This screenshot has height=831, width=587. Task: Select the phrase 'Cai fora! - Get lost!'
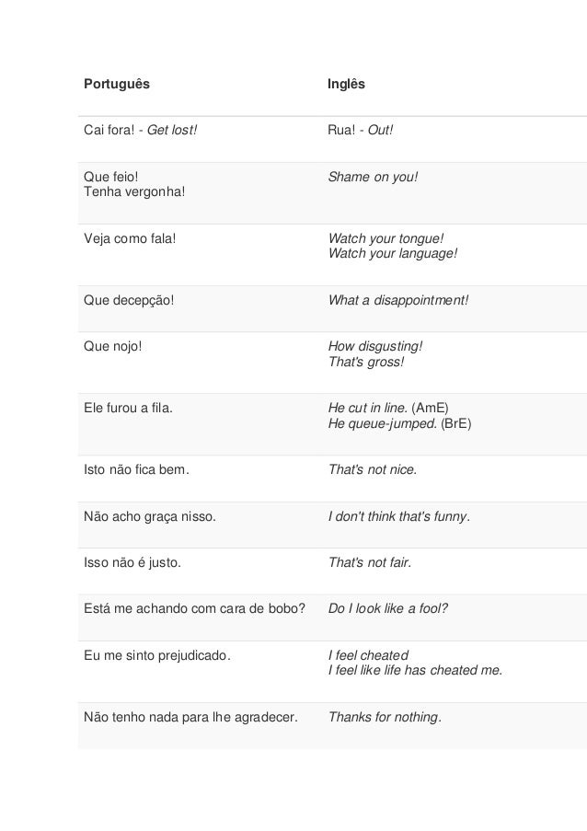point(141,131)
